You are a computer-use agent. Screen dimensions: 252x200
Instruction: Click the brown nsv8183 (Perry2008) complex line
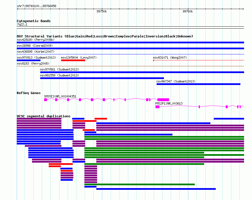[130, 66]
